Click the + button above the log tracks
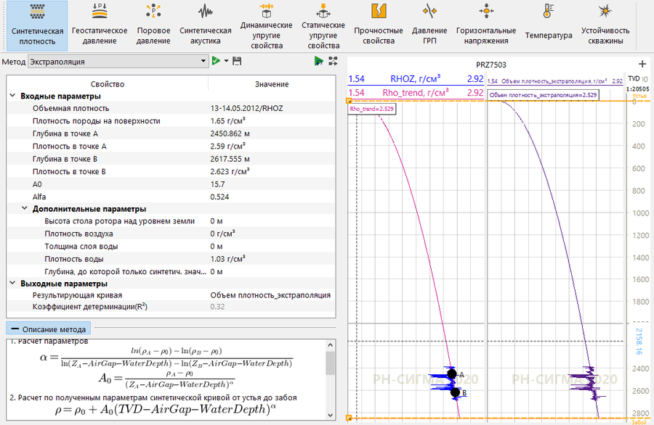Viewport: 654px width, 425px height. [x=642, y=64]
